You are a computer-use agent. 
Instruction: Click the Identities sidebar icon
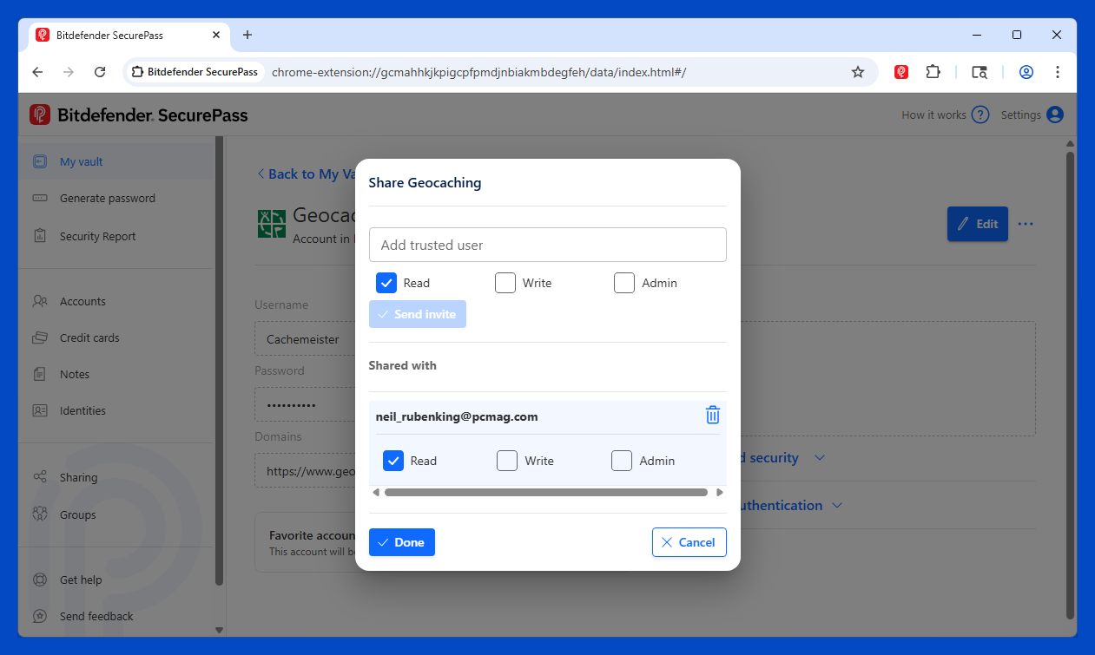[40, 410]
